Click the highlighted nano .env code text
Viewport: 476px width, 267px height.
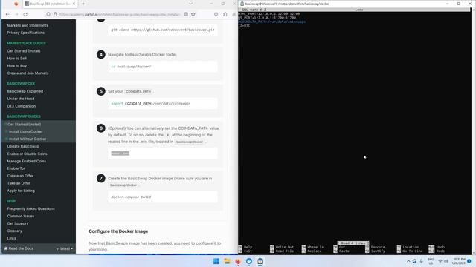point(120,154)
